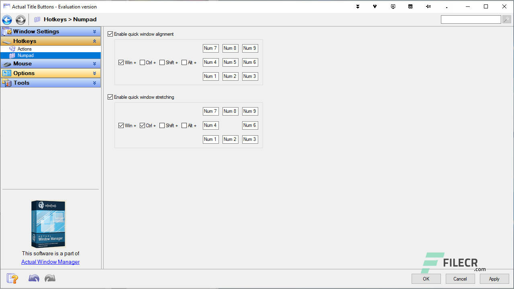
Task: Toggle Win + in the alignment group
Action: coord(121,63)
